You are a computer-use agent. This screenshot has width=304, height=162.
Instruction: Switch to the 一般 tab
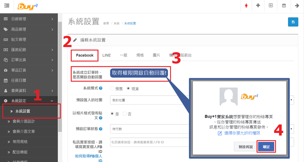123,55
